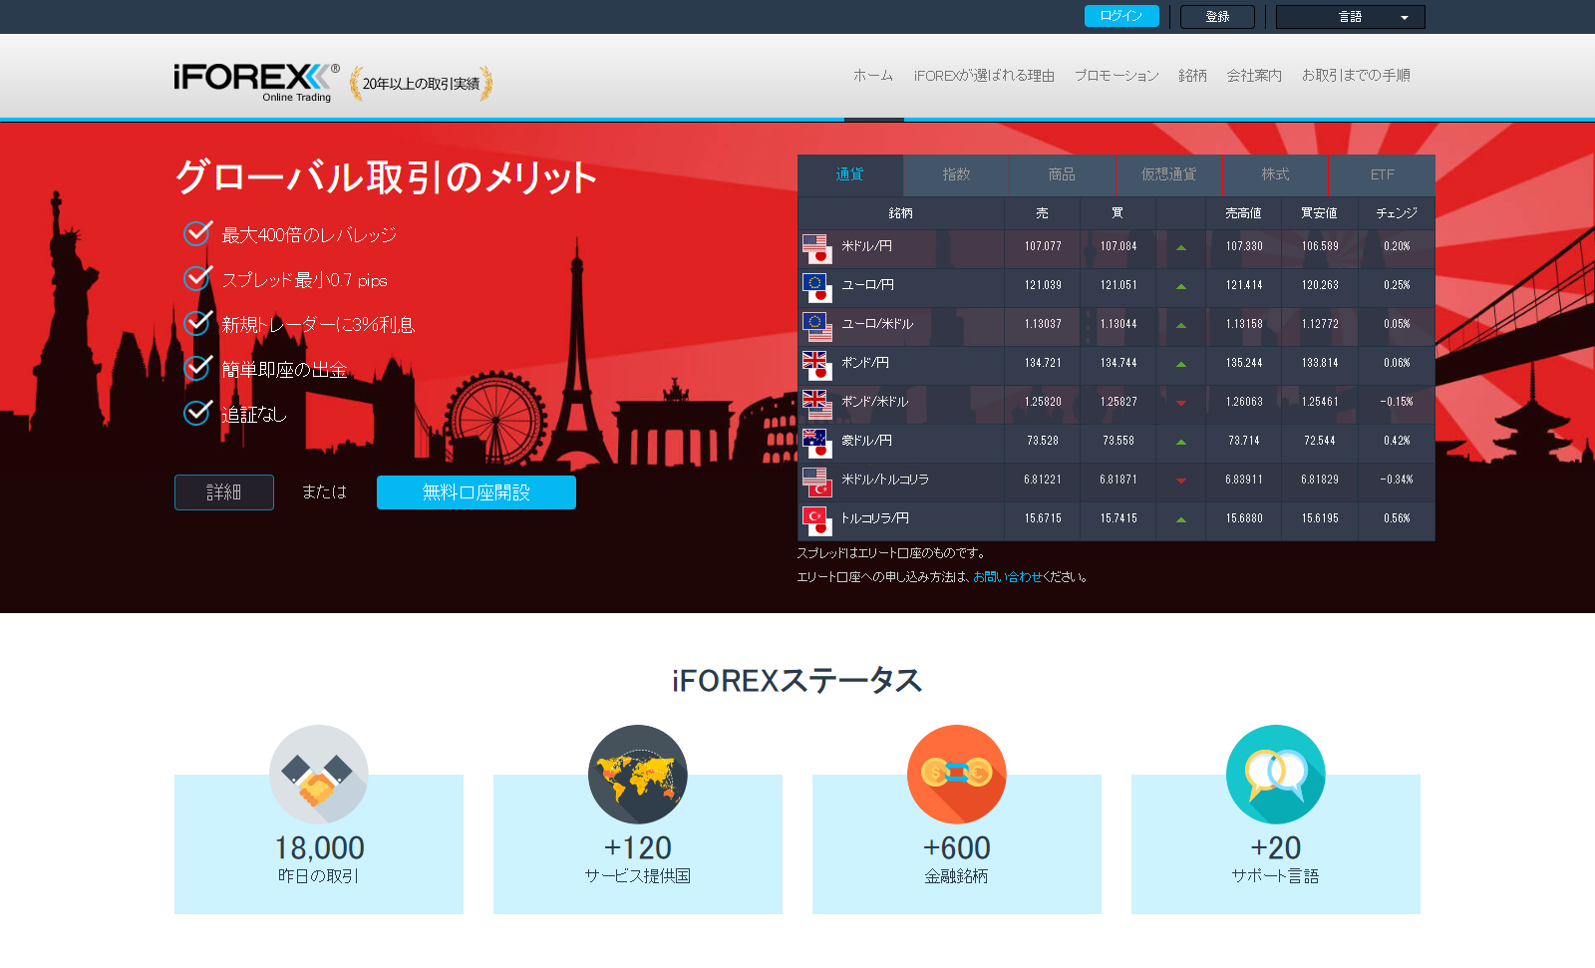Click the 20年以上の取引実績 laurel badge
This screenshot has width=1595, height=968.
(421, 84)
